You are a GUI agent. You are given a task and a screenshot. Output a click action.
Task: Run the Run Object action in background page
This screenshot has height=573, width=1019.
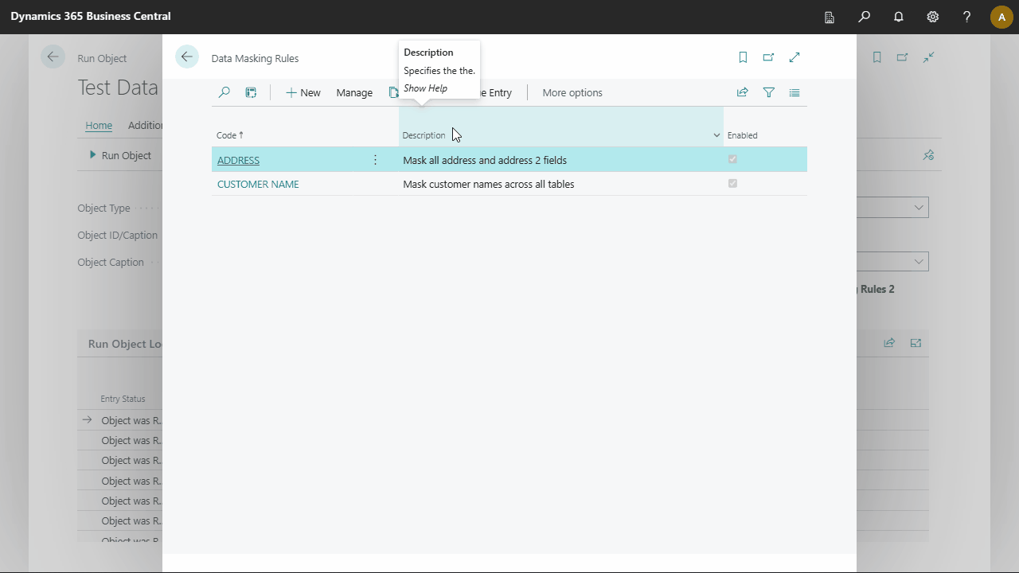click(120, 155)
